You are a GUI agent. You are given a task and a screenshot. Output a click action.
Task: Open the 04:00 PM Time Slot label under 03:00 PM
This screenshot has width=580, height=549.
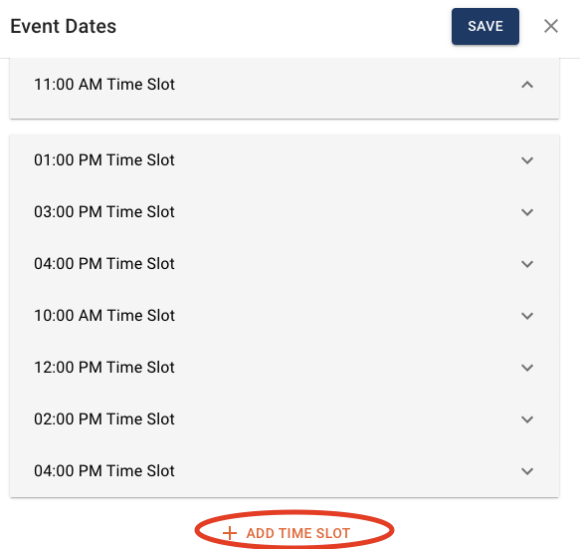point(104,264)
